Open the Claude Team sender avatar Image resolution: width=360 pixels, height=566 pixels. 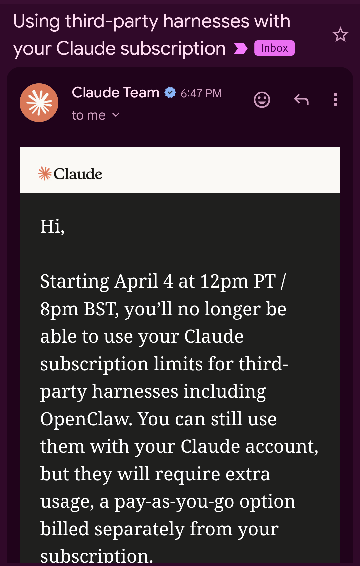(x=39, y=103)
